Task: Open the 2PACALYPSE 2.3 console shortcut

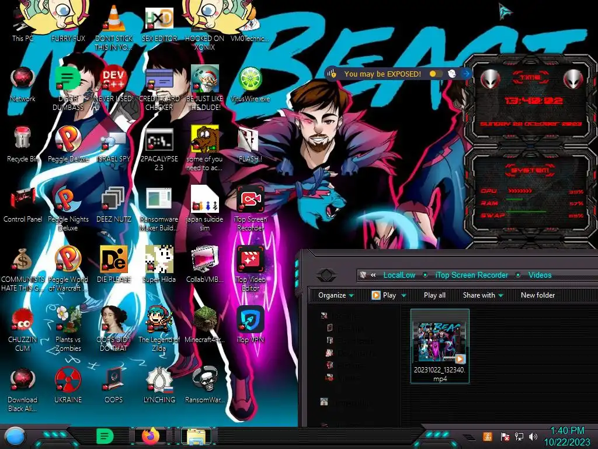Action: tap(159, 149)
